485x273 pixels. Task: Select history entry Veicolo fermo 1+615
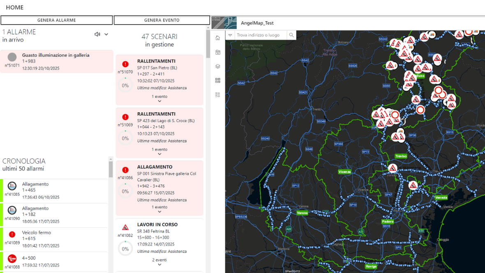coord(55,240)
